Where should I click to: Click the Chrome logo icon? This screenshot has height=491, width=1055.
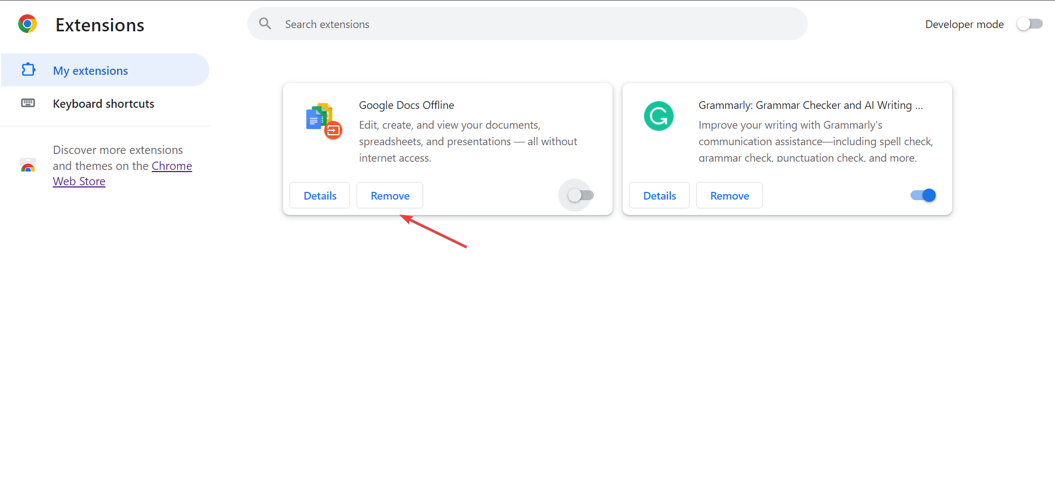point(27,24)
